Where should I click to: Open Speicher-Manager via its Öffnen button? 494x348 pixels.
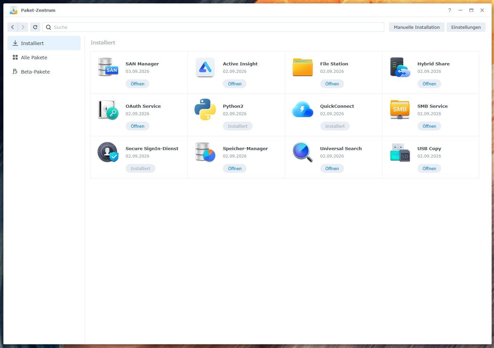(235, 168)
